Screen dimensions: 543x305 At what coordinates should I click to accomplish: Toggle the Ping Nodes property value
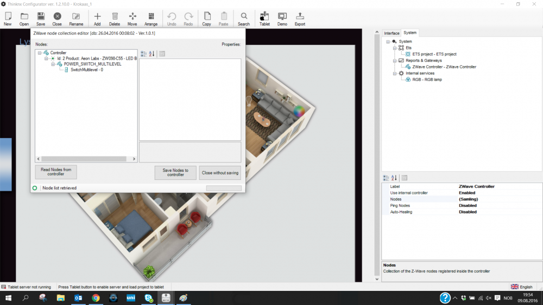tap(467, 206)
